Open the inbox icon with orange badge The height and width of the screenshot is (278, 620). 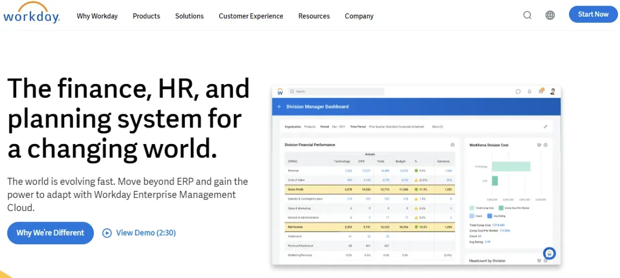point(541,91)
